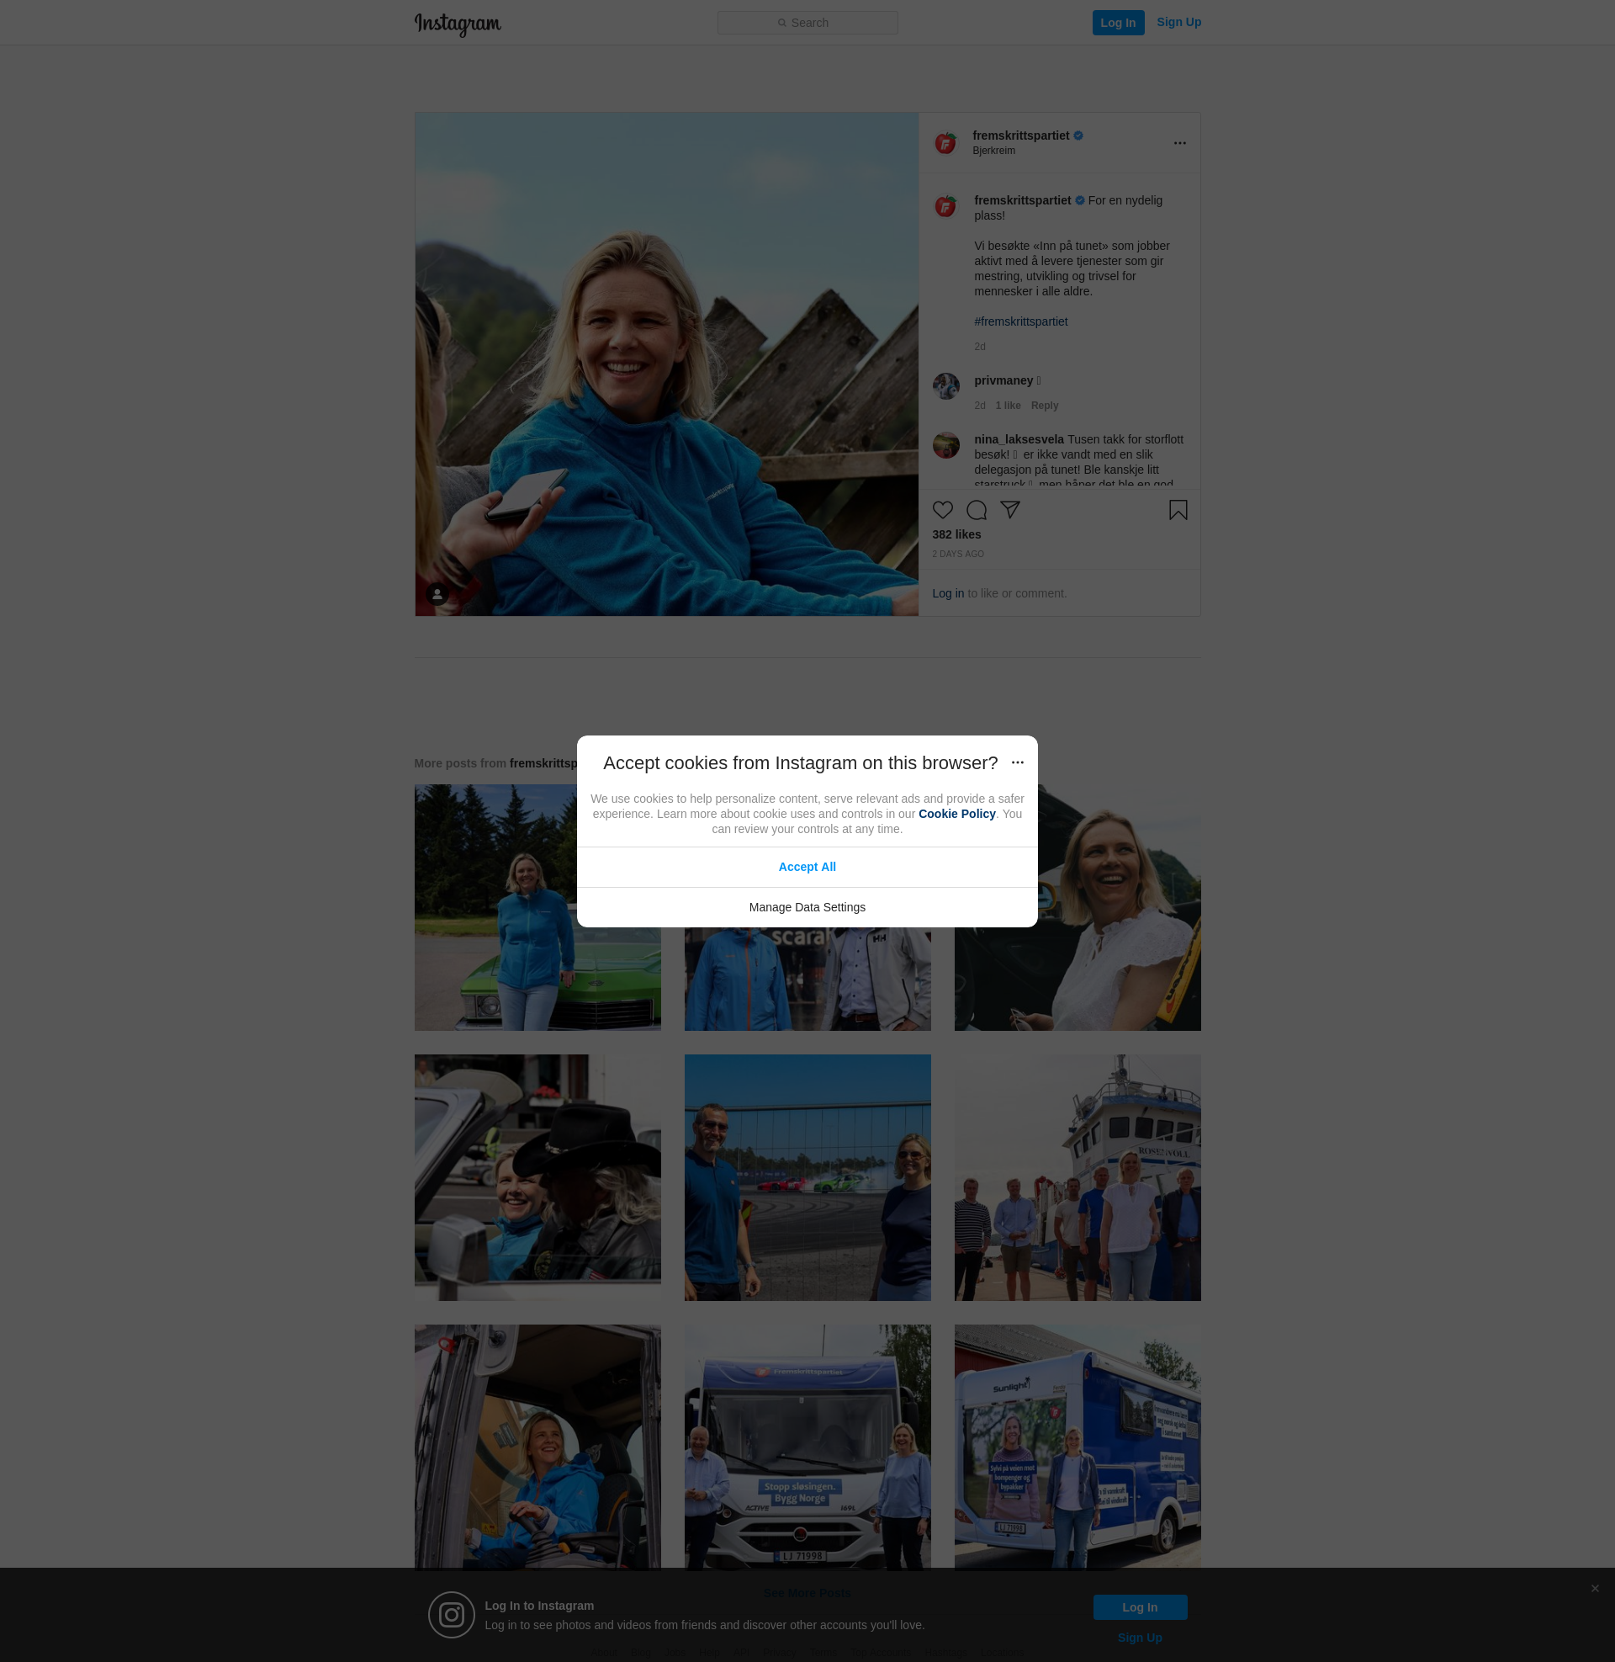Click the share paper plane icon
This screenshot has width=1615, height=1662.
tap(1009, 509)
